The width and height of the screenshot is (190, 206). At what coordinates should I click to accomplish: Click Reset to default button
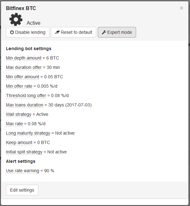tap(73, 32)
